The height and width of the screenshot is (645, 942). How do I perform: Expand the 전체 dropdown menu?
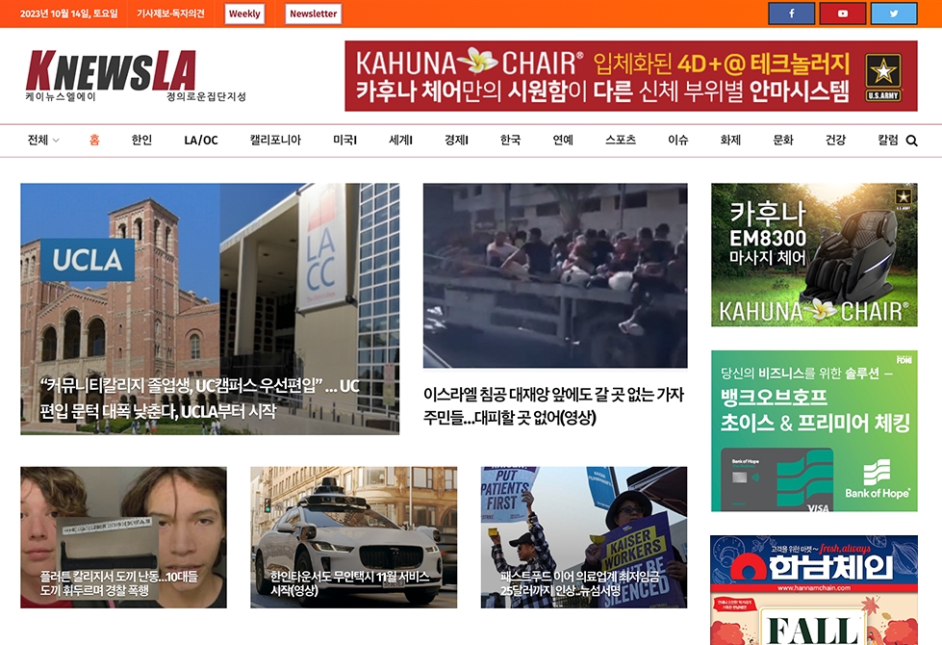pyautogui.click(x=43, y=140)
